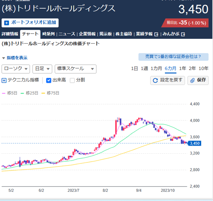Select the 1カ月 chart range
The width and height of the screenshot is (213, 201).
(156, 69)
